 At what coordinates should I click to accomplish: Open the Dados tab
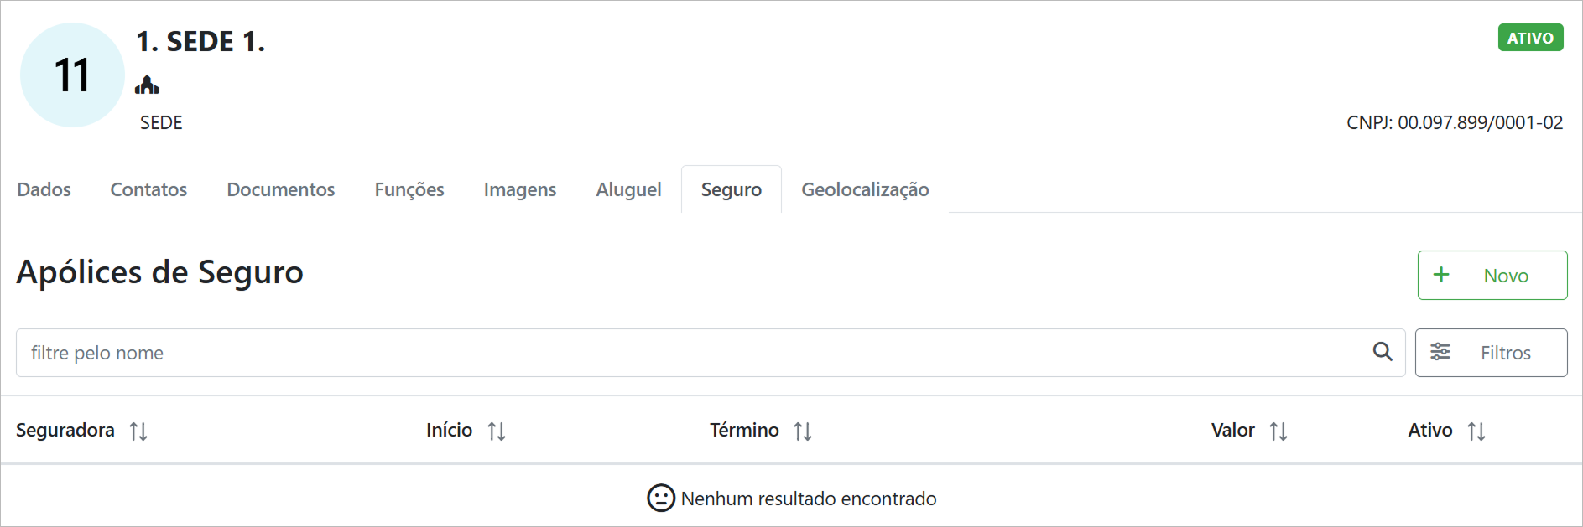pos(44,189)
